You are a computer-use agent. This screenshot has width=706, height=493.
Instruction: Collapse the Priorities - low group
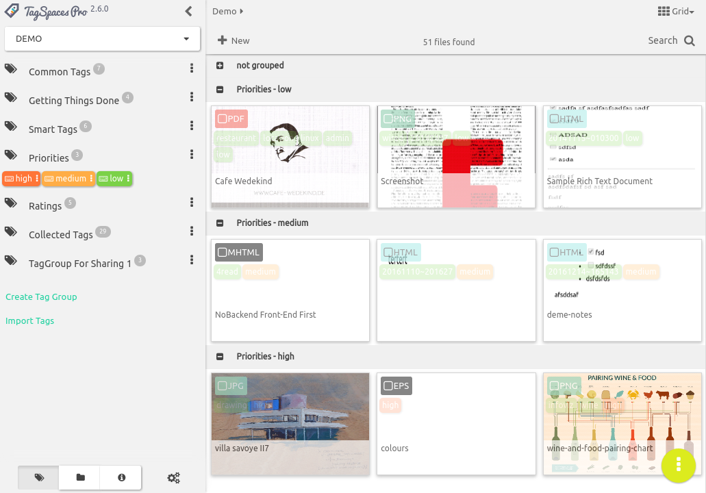[220, 89]
